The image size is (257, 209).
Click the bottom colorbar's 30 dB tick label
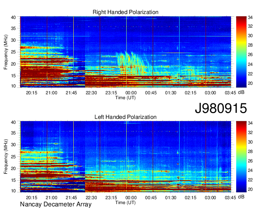[250, 142]
